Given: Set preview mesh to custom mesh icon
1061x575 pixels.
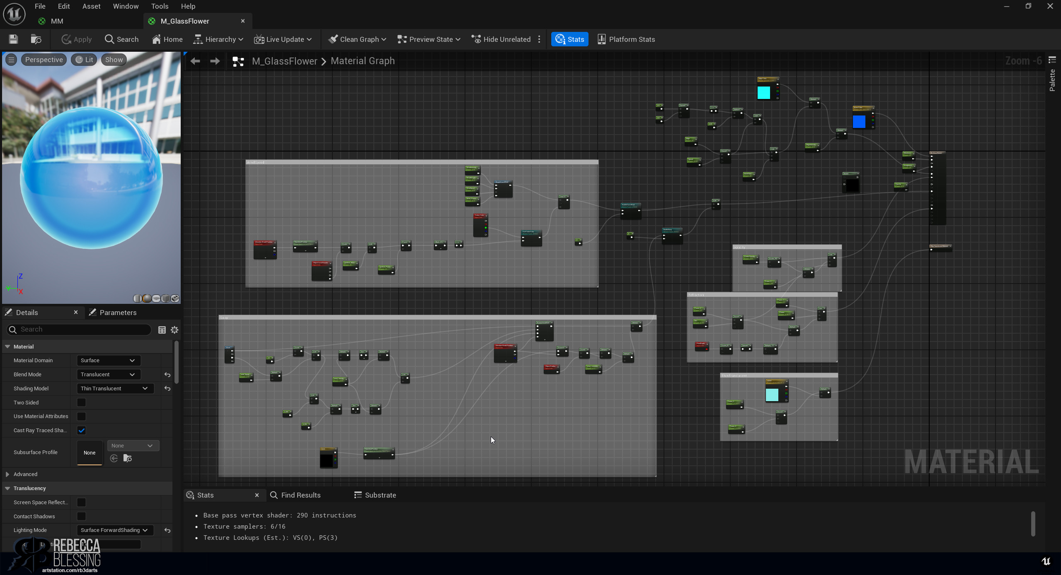Looking at the screenshot, I should coord(175,298).
